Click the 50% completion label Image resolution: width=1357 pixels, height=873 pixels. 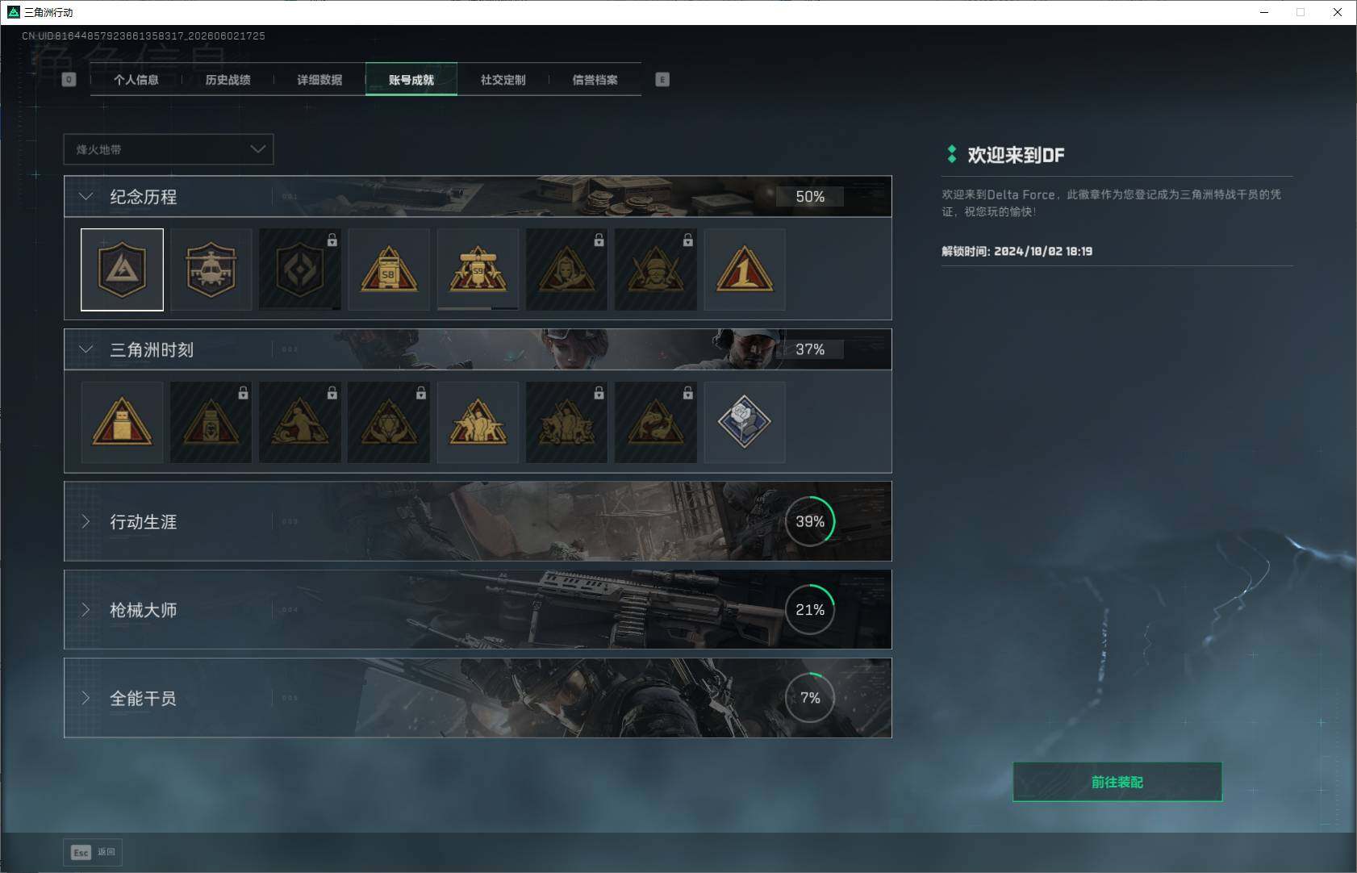pos(810,196)
